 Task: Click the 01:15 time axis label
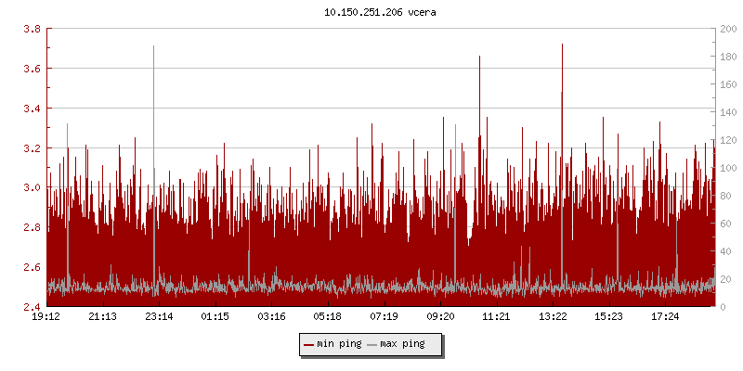(215, 317)
